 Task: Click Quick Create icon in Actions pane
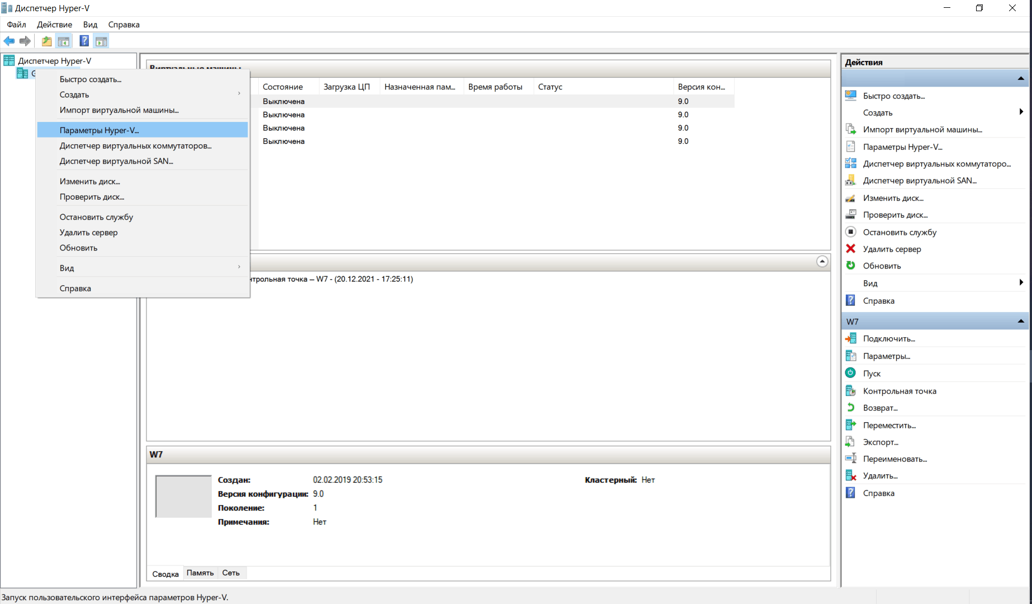point(851,96)
